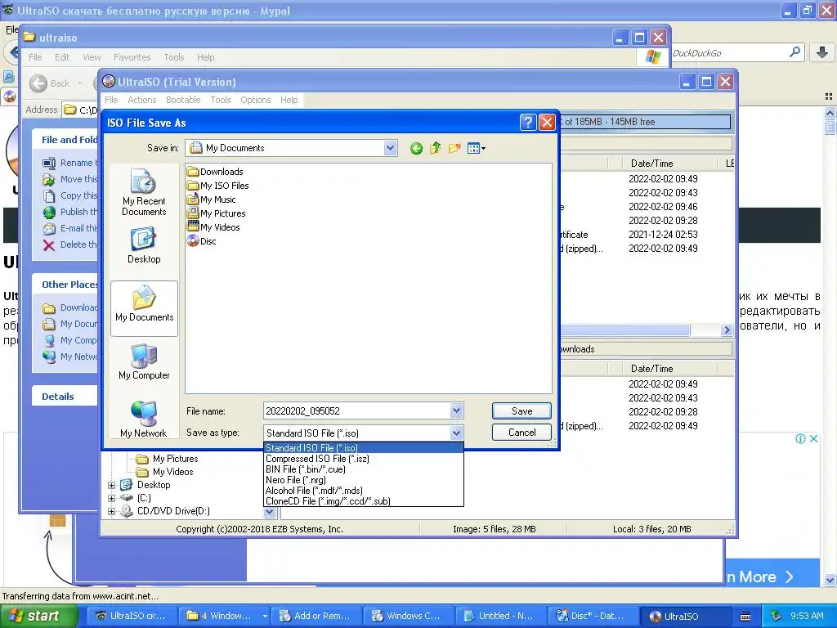Open UltraISO Options menu
The image size is (837, 628).
[x=256, y=100]
